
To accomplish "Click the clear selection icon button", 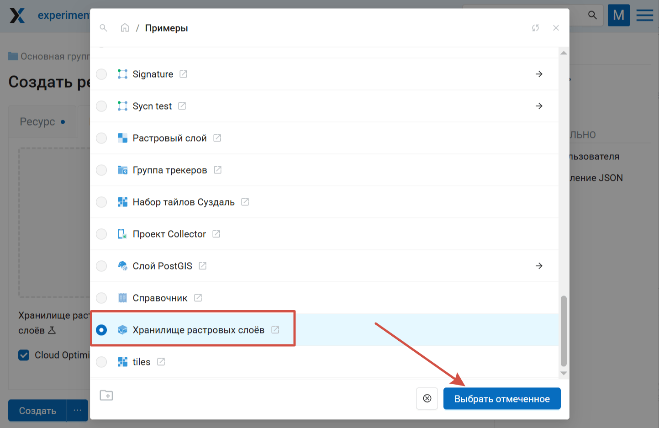I will pos(427,398).
